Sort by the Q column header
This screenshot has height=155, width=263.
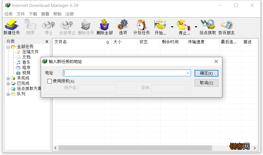[x=108, y=42]
